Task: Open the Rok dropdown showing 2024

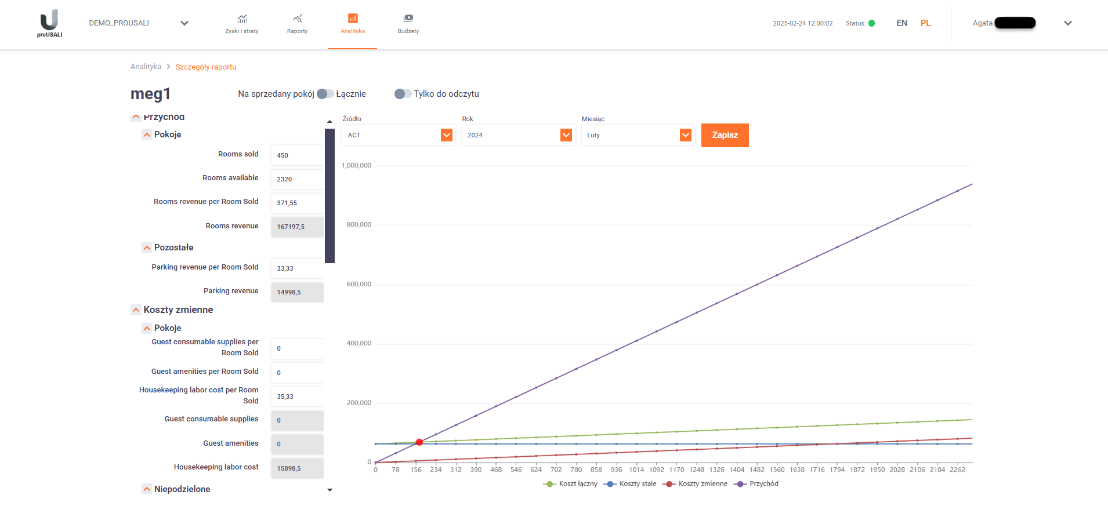Action: click(x=518, y=135)
